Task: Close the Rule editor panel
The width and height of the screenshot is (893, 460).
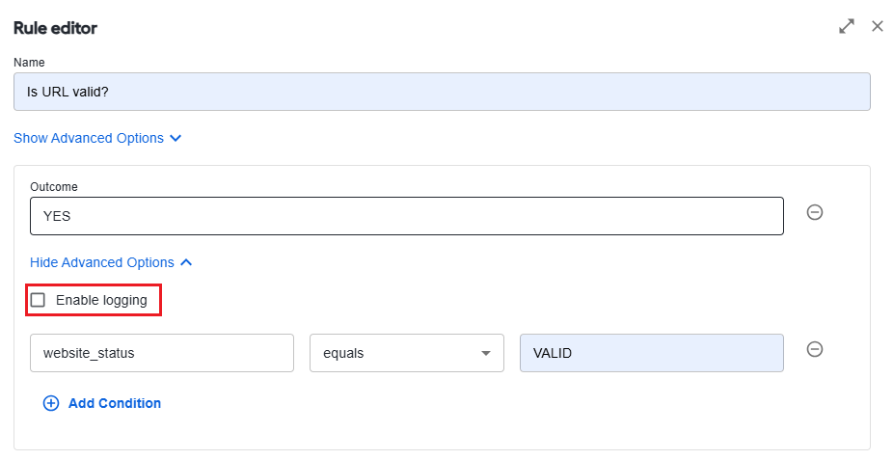Action: coord(877,26)
